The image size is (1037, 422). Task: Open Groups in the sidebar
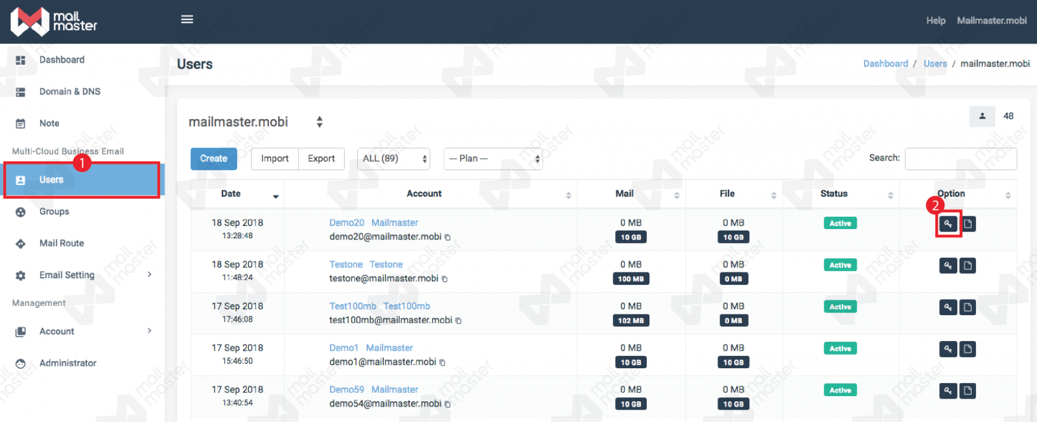pyautogui.click(x=54, y=212)
